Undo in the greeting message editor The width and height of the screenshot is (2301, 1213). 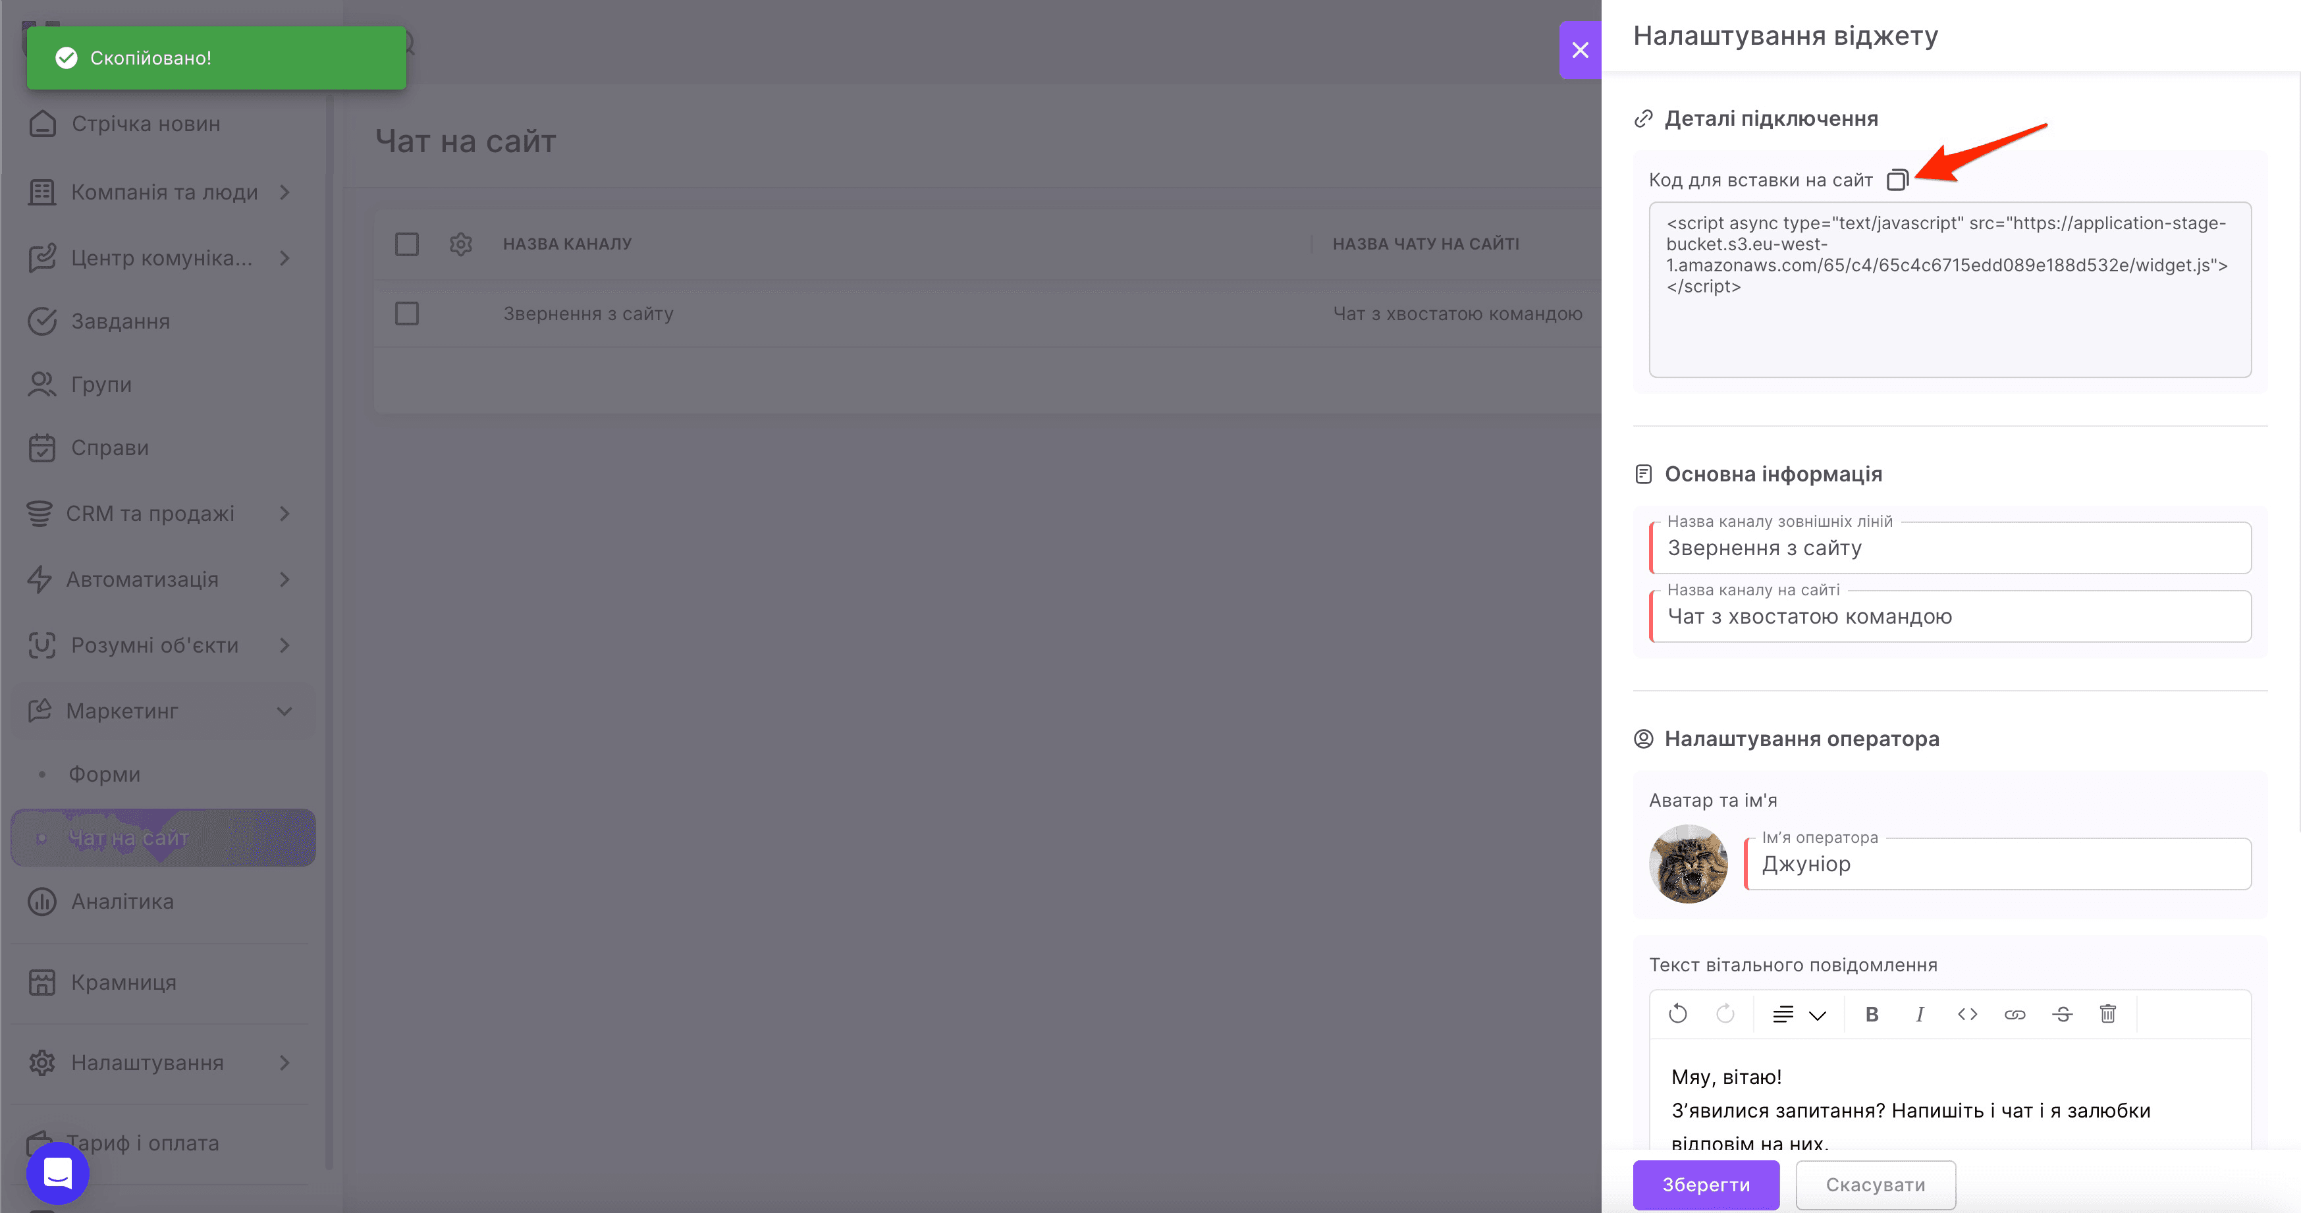point(1677,1014)
